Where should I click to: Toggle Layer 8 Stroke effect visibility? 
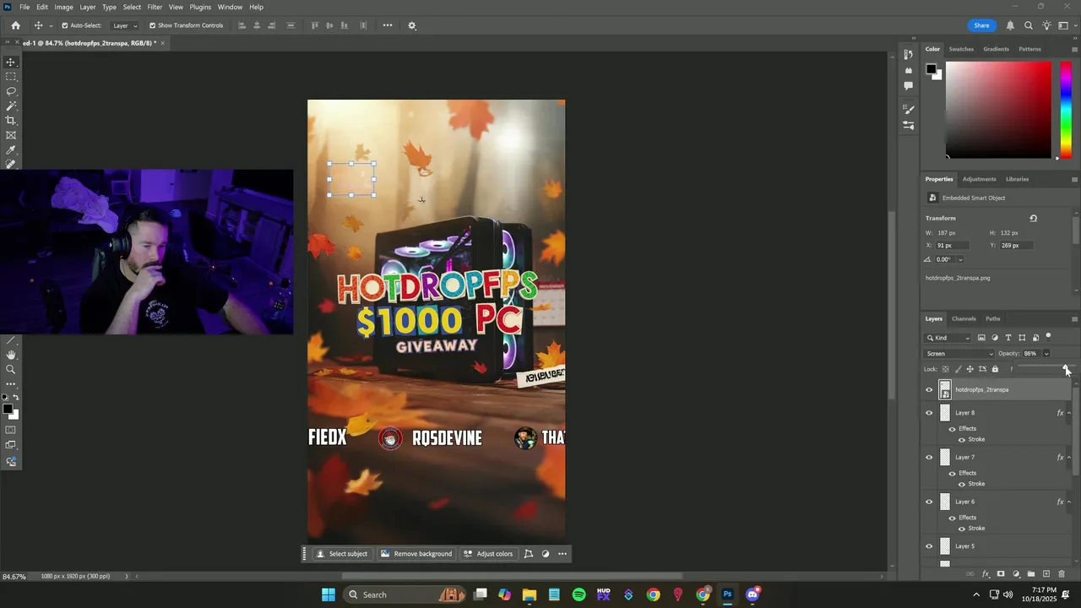tap(961, 439)
